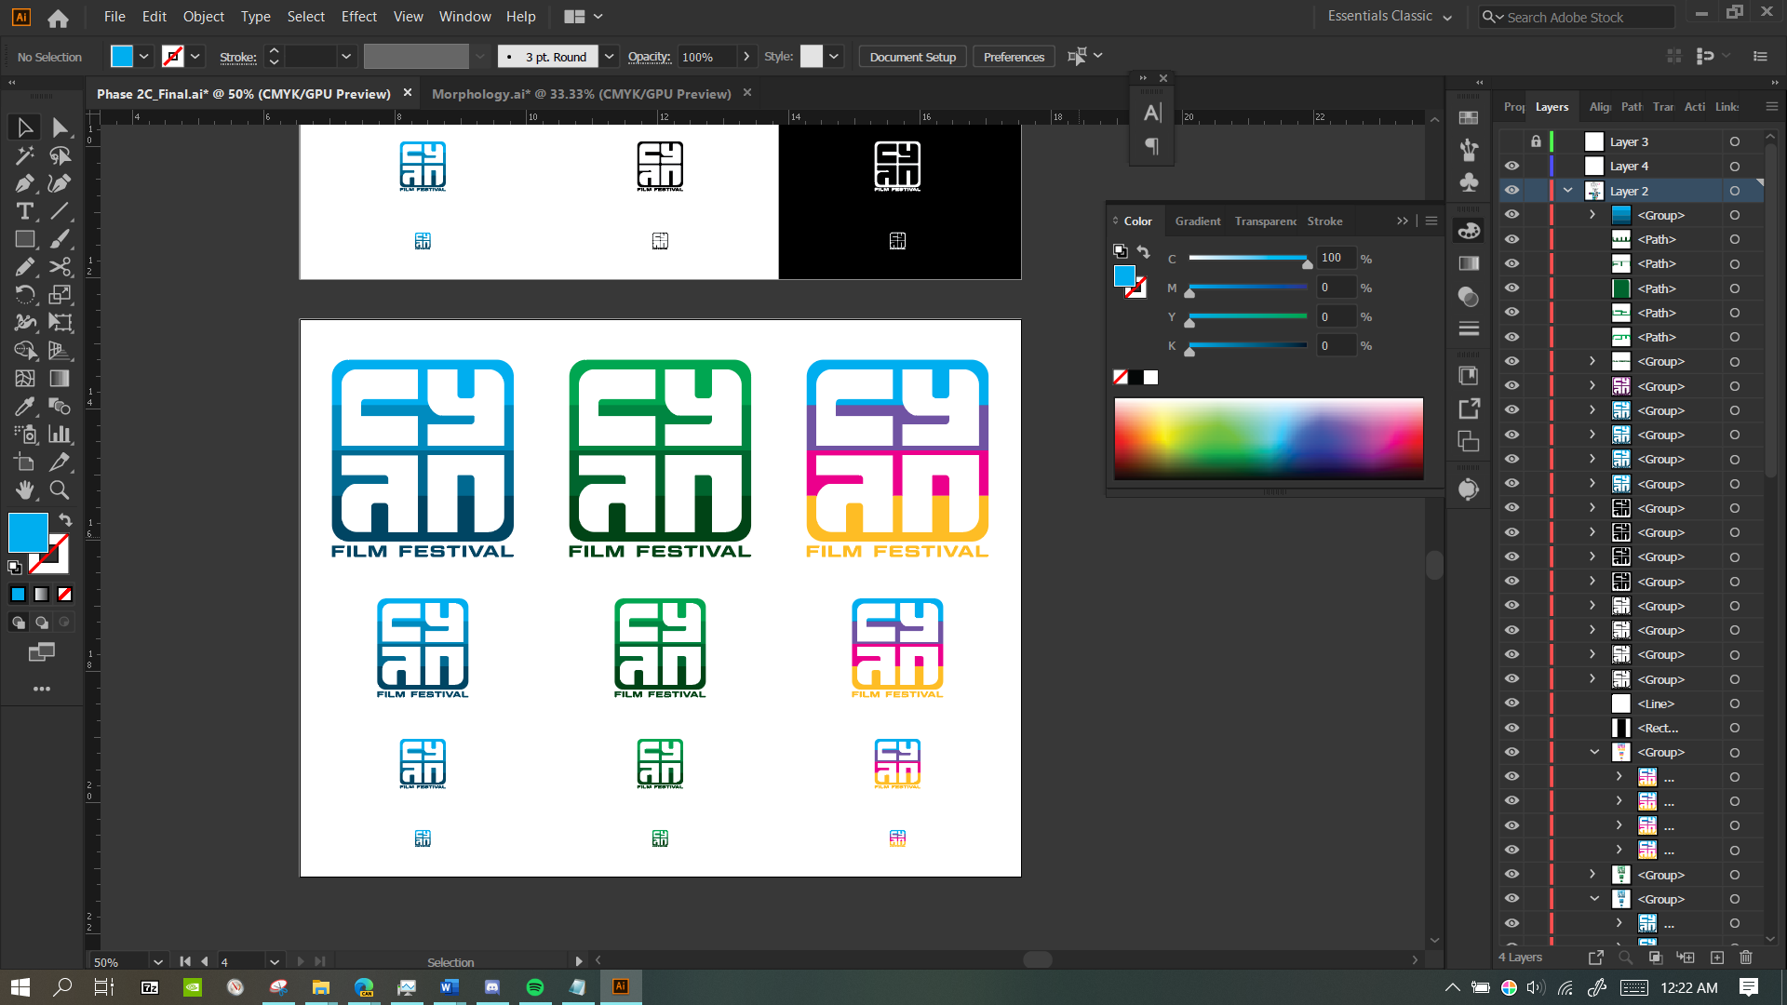Image resolution: width=1787 pixels, height=1005 pixels.
Task: Toggle visibility of the Line sublayer
Action: tap(1512, 703)
